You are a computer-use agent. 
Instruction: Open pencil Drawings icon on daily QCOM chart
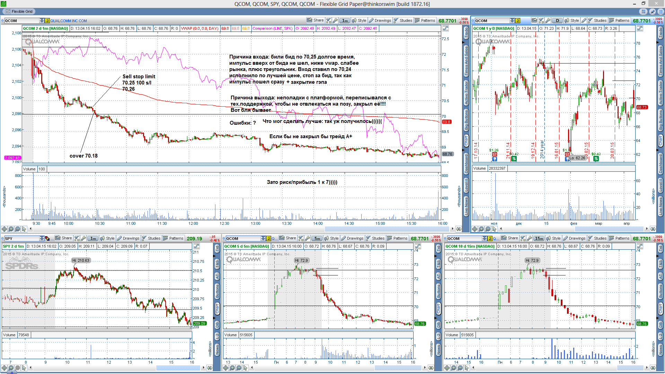584,20
